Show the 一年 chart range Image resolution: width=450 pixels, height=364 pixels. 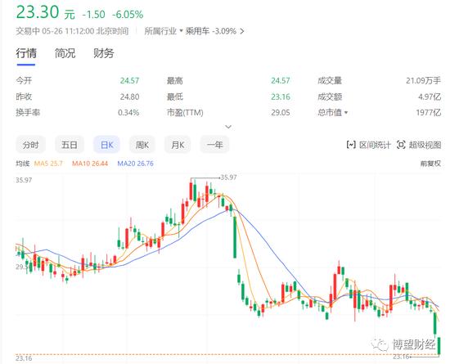(214, 145)
